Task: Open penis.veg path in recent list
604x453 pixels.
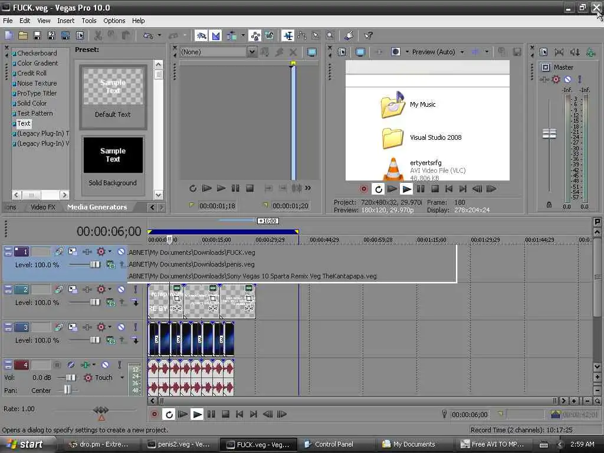Action: tap(191, 264)
